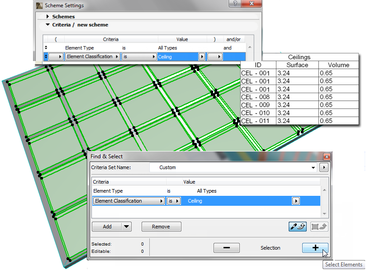This screenshot has width=366, height=270.
Task: Click the 'and' operator in Scheme Settings
Action: pyautogui.click(x=228, y=48)
